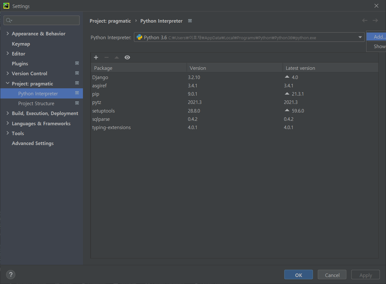Click the Cancel button

tap(332, 275)
